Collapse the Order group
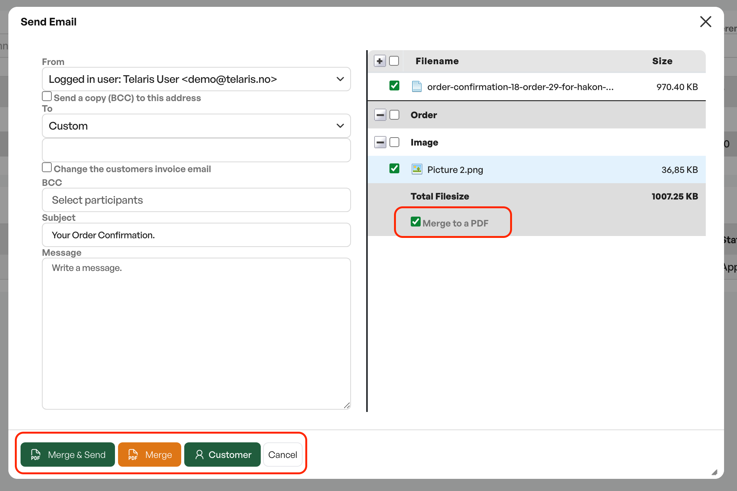 click(380, 115)
